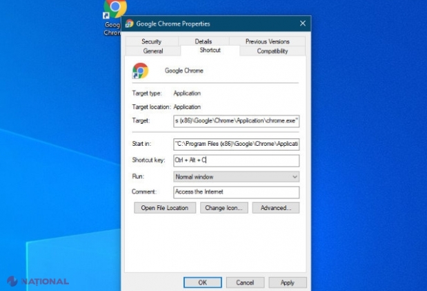Viewport: 427px width, 291px height.
Task: Confirm changes with the OK button
Action: point(202,282)
